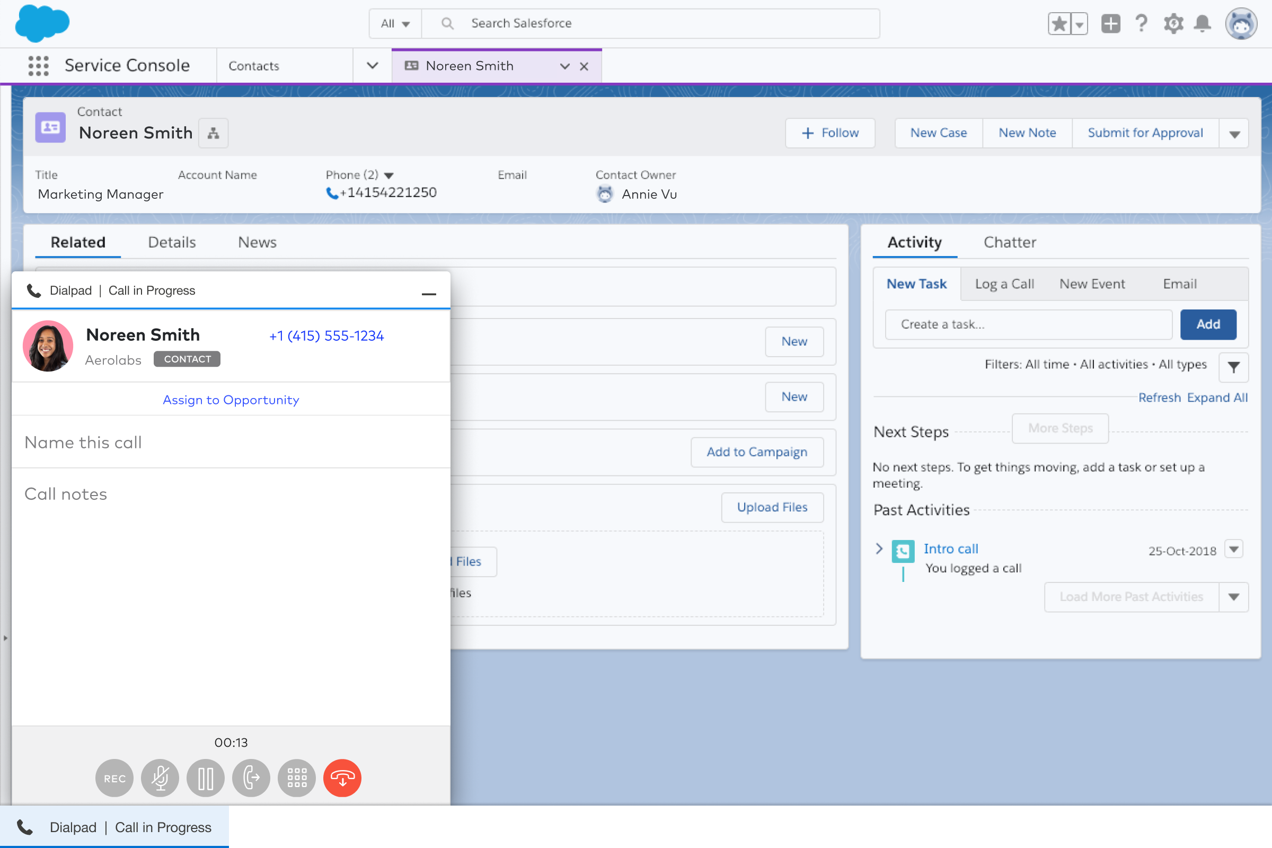Follow Noreen Smith contact

(x=830, y=133)
